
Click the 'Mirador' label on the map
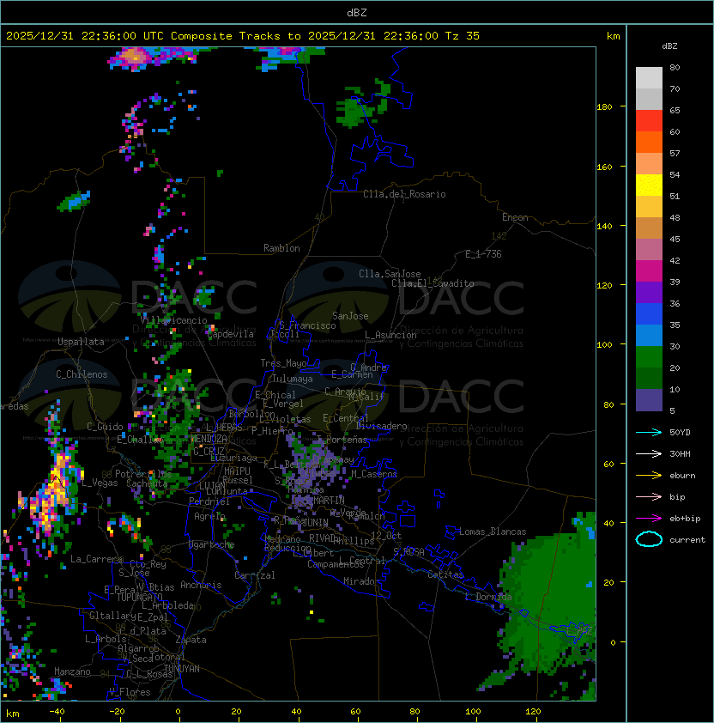(361, 581)
